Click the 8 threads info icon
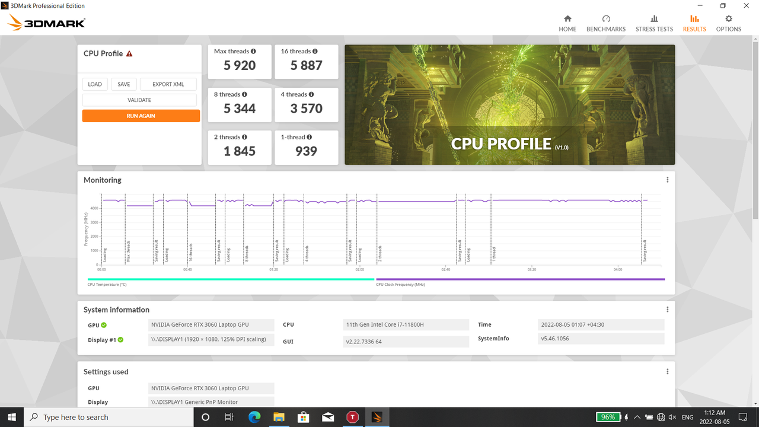The height and width of the screenshot is (427, 759). tap(244, 94)
